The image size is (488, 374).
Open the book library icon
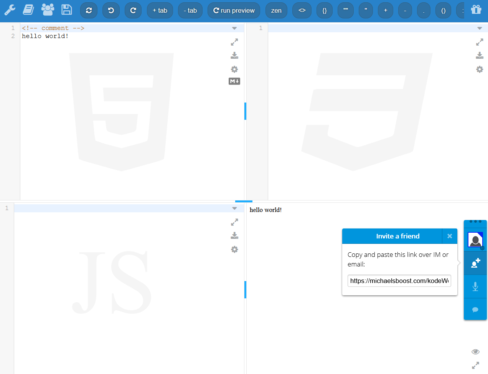28,10
